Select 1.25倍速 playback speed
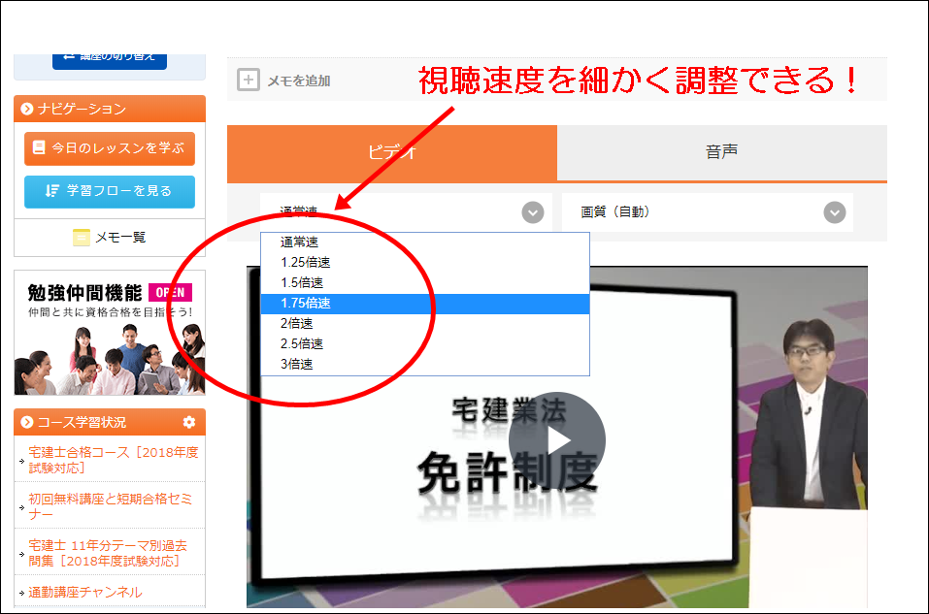 tap(425, 262)
